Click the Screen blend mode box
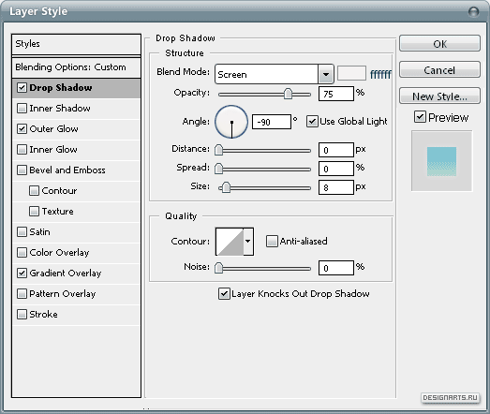The height and width of the screenshot is (414, 490). (267, 74)
